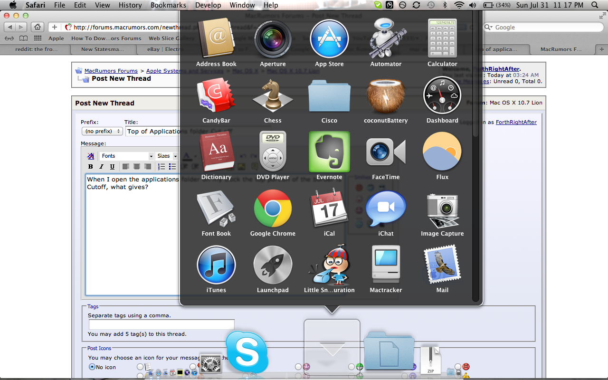This screenshot has height=380, width=608.
Task: Toggle italic formatting in the message editor
Action: click(101, 167)
